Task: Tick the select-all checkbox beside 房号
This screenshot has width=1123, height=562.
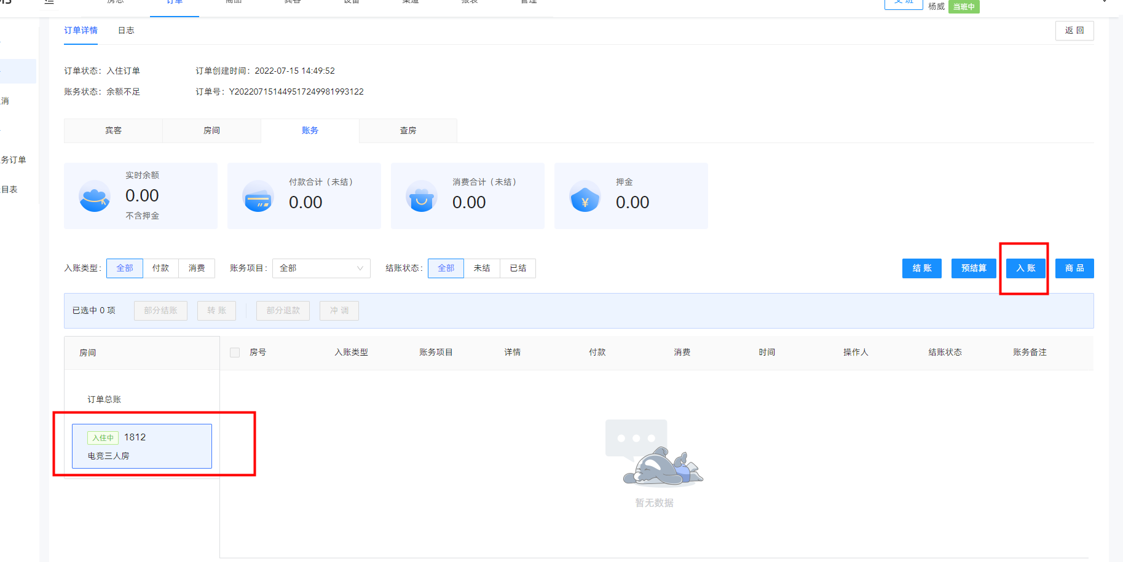Action: point(235,353)
